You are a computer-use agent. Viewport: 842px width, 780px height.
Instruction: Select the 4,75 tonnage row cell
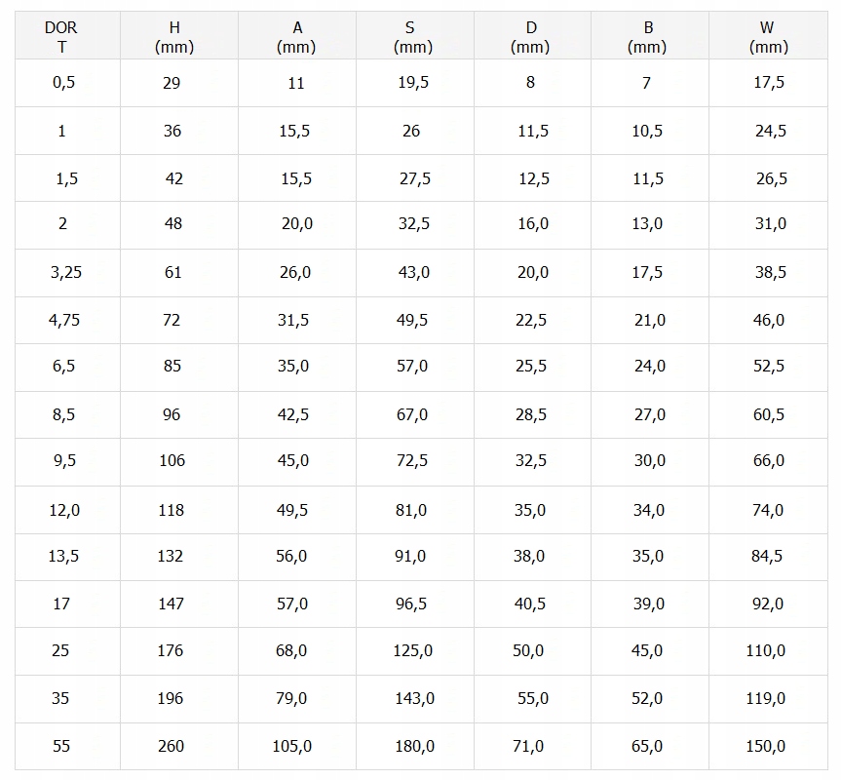click(x=64, y=320)
